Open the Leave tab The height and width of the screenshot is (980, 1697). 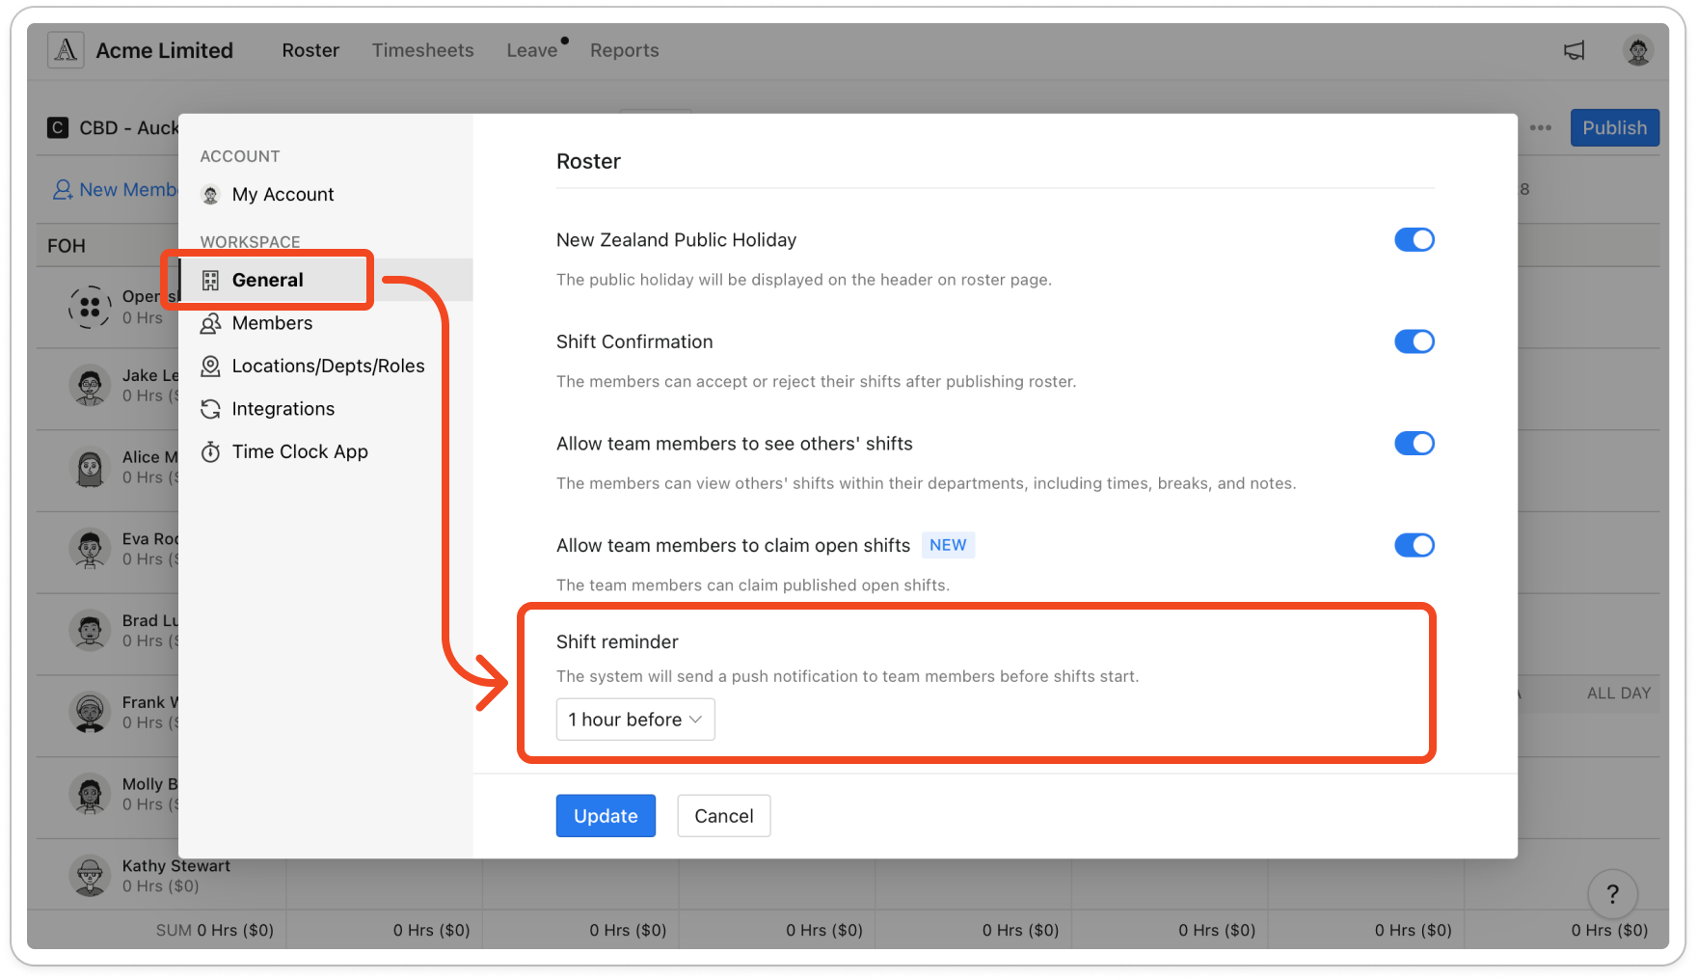[x=532, y=50]
